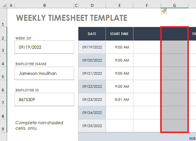Select date cell 09/19/2022 in table

92,47
